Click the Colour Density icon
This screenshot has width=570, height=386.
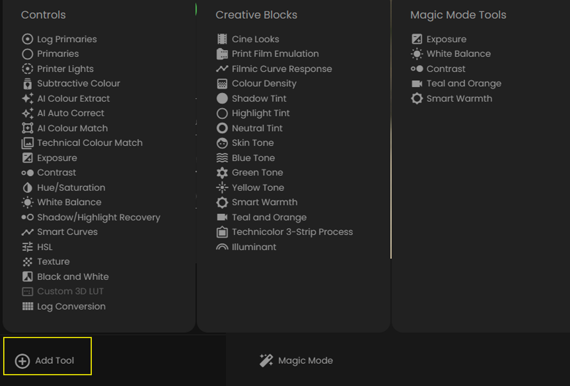pos(222,83)
